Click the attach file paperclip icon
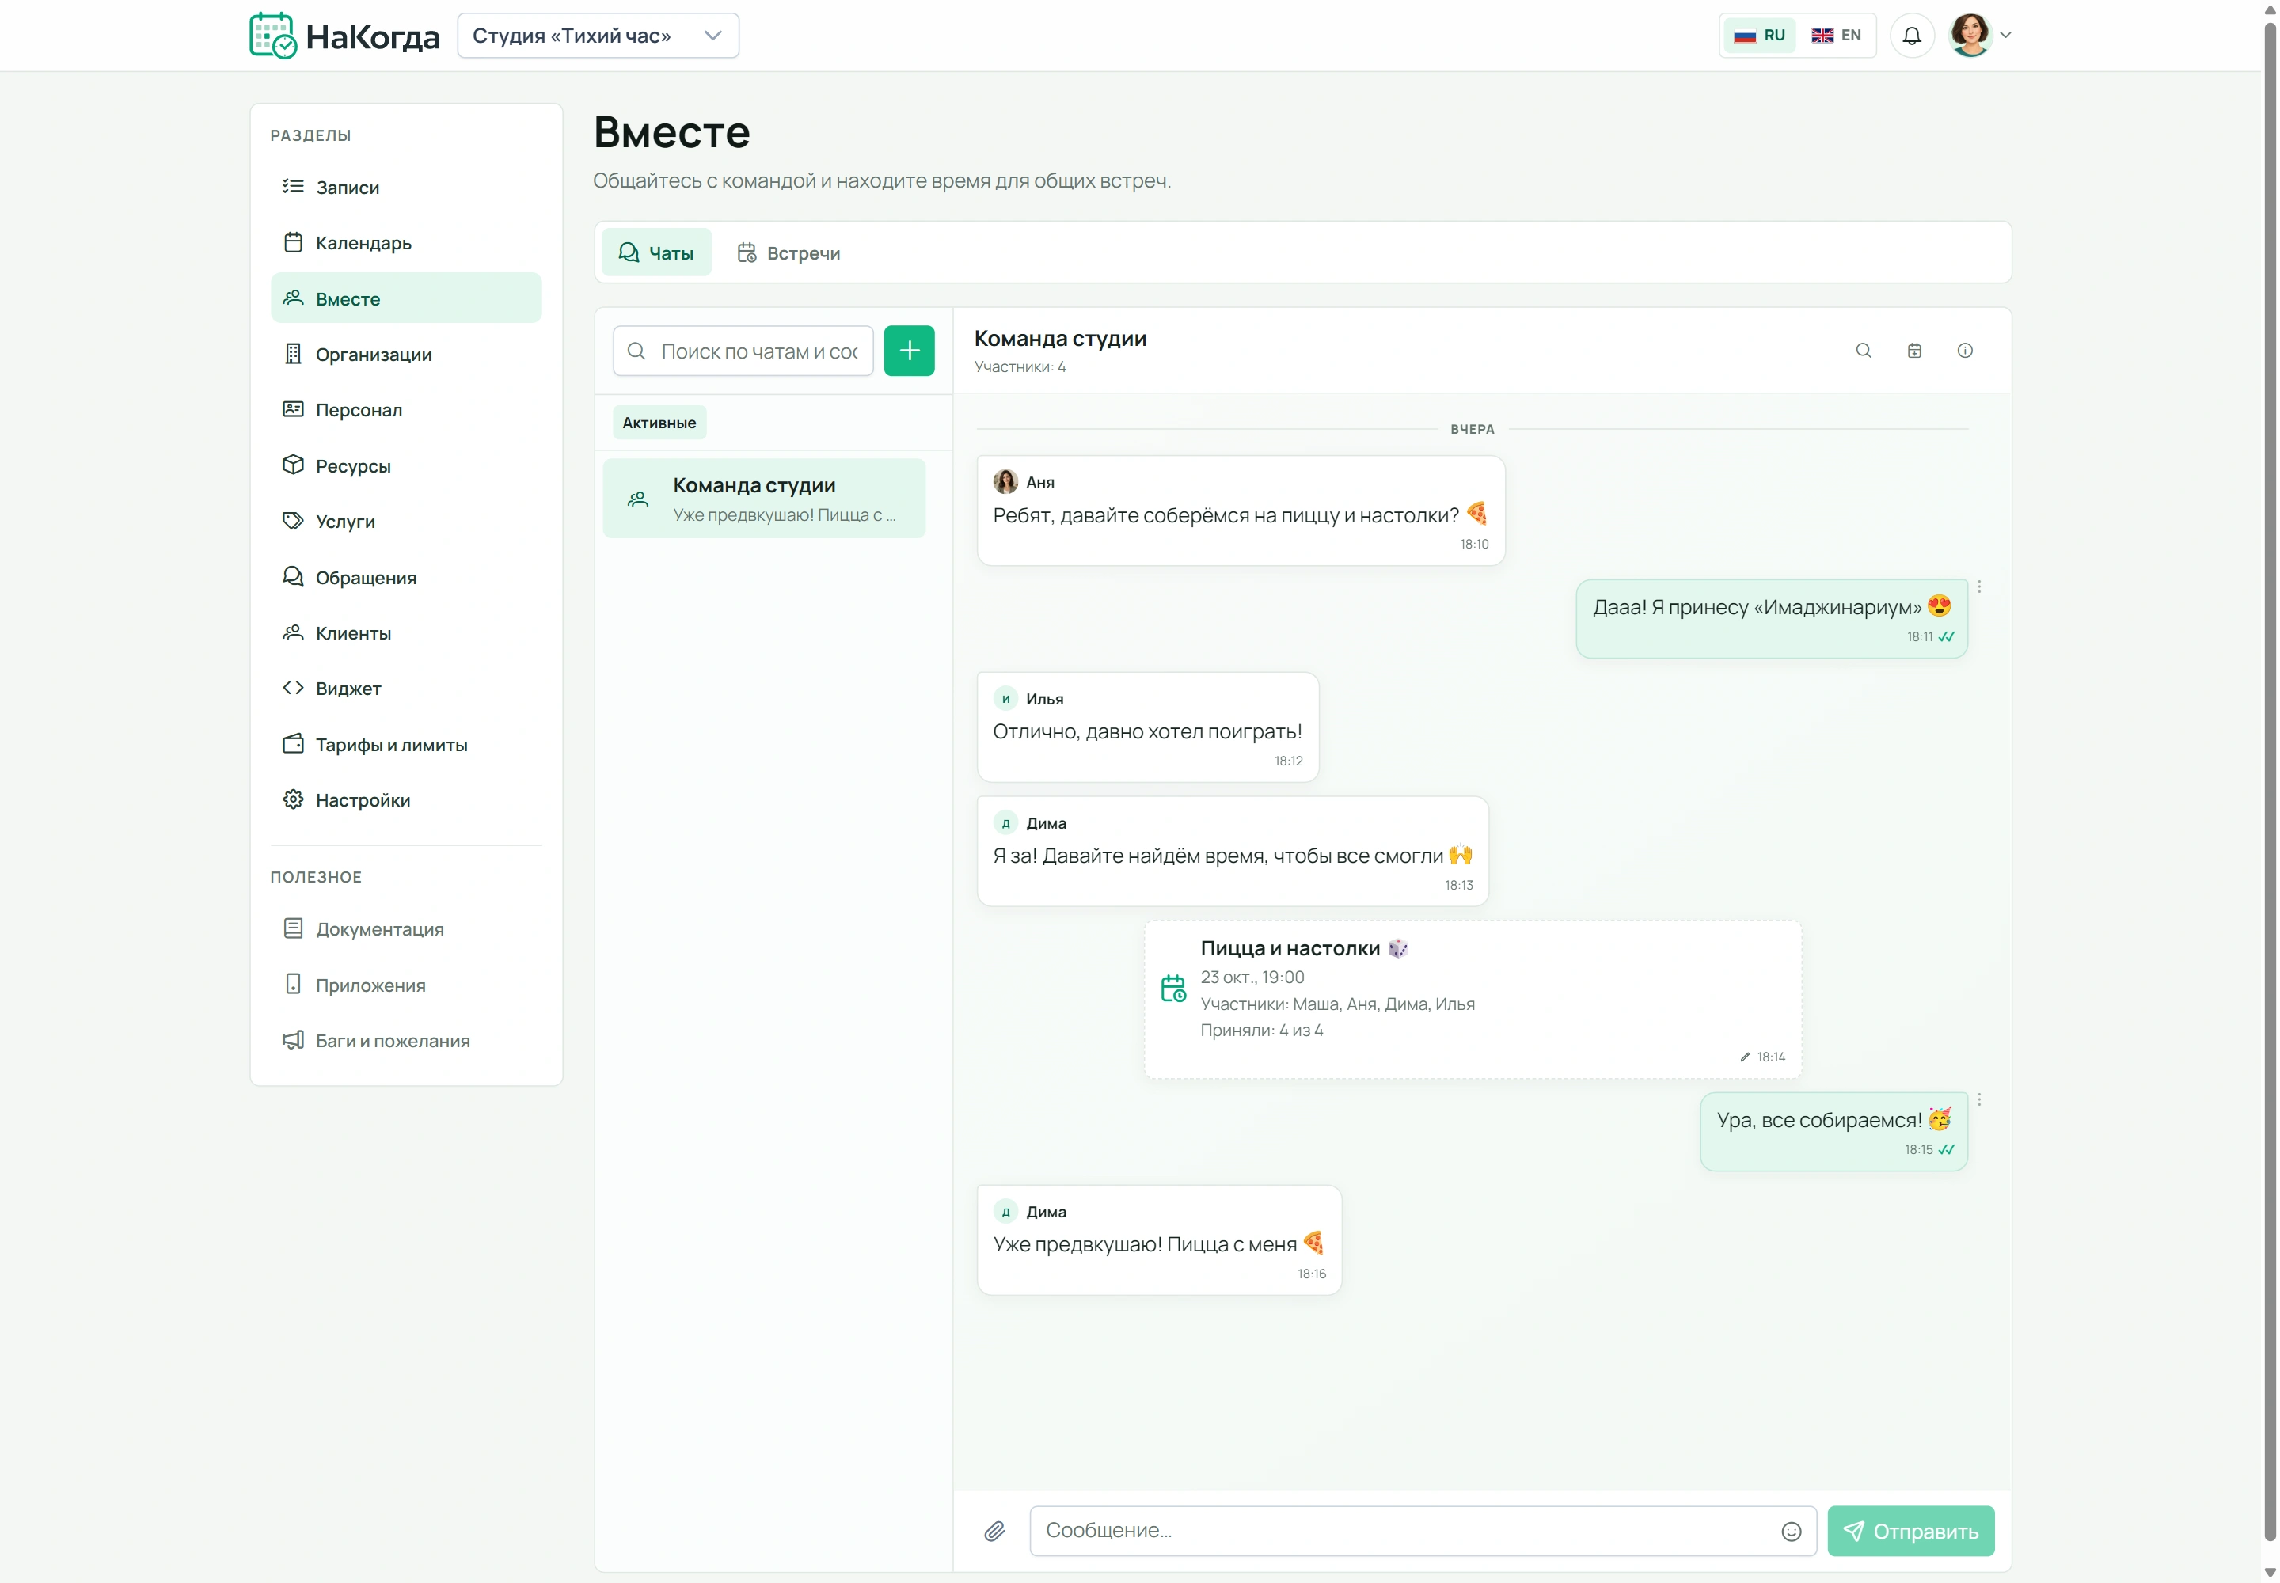This screenshot has width=2280, height=1583. pyautogui.click(x=994, y=1531)
